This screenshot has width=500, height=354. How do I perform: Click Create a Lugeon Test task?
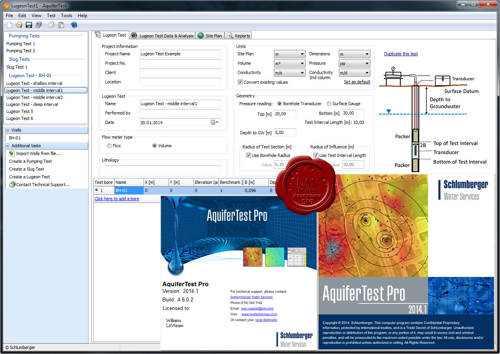[30, 177]
